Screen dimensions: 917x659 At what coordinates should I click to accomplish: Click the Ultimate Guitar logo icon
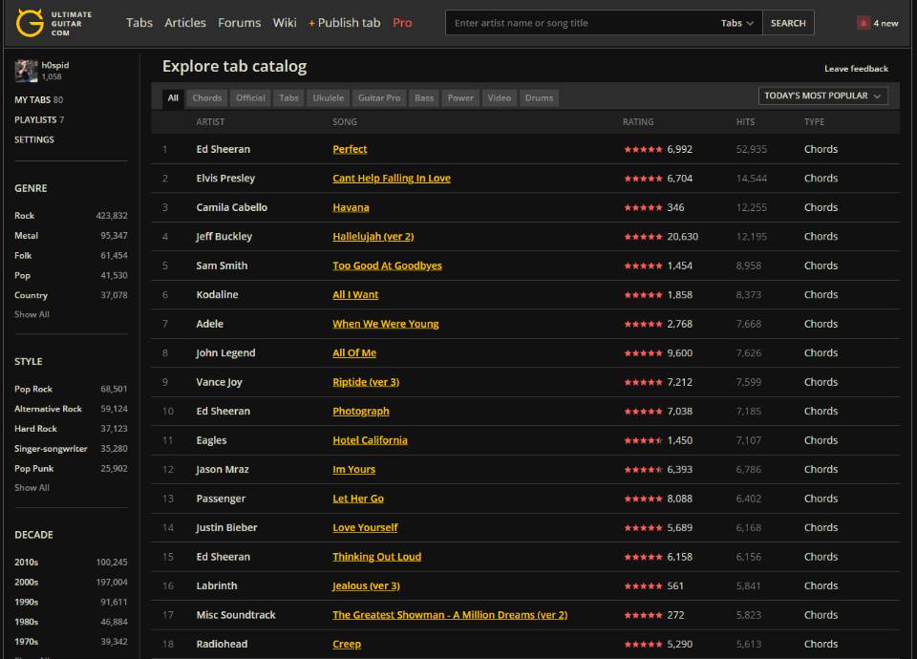(x=30, y=23)
